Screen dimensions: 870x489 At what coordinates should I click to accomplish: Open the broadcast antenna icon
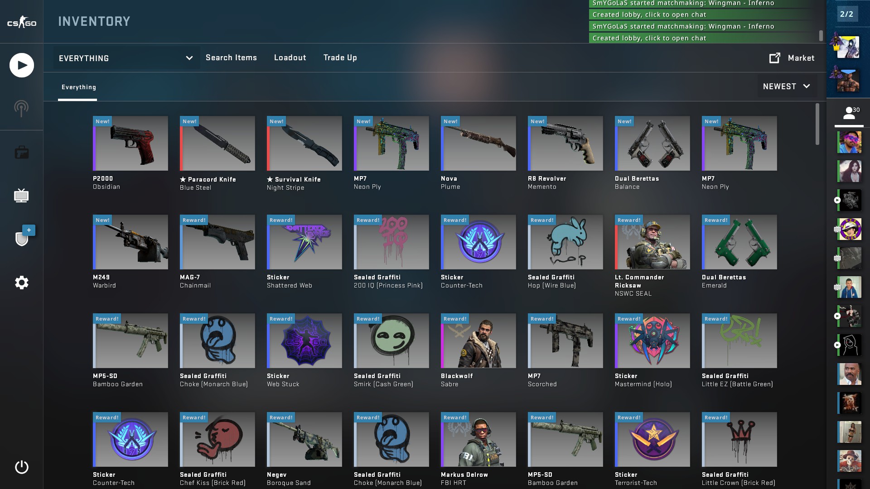(x=21, y=109)
